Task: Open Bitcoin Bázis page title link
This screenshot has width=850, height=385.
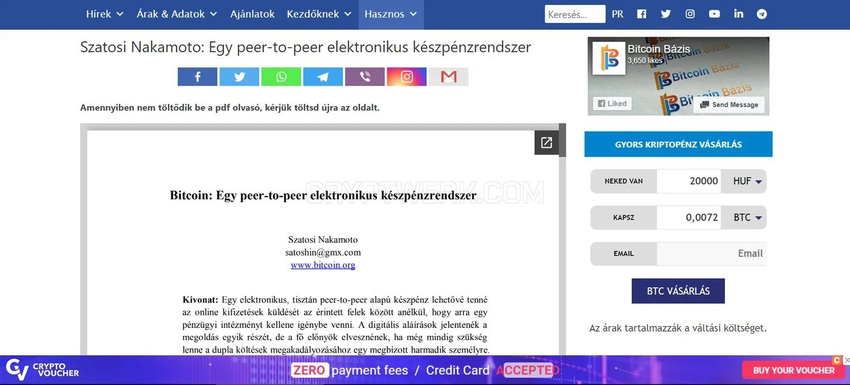Action: [659, 49]
